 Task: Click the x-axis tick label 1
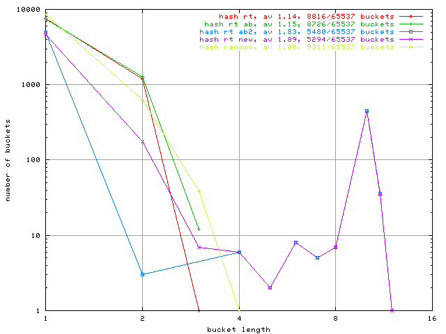point(45,319)
